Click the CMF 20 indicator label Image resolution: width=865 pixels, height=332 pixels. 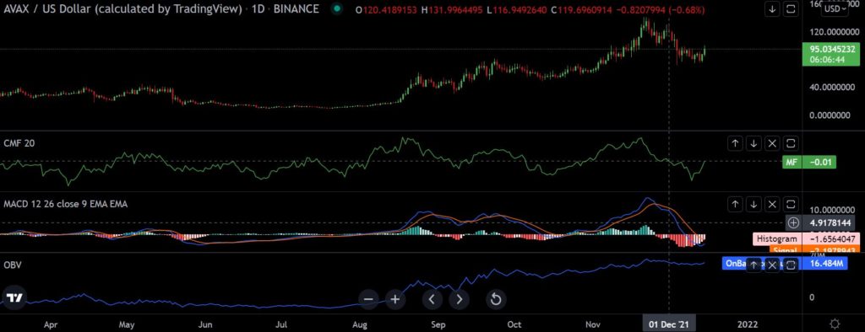(19, 143)
